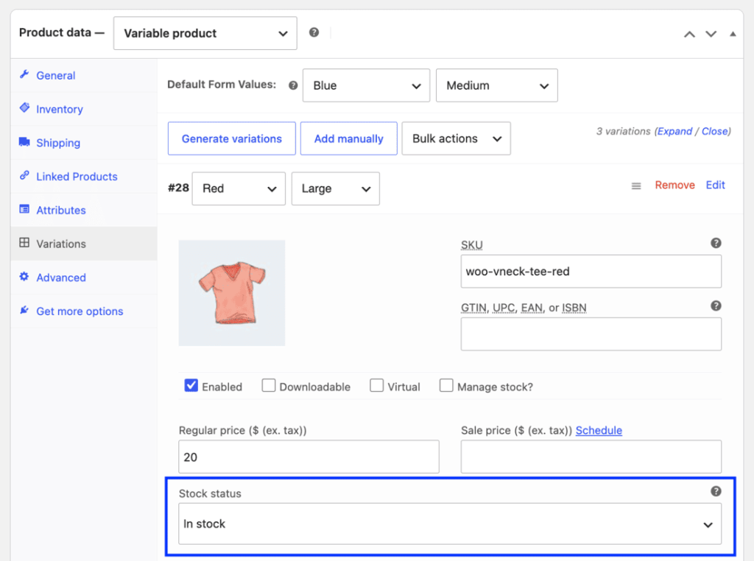
Task: Click the Add manually button
Action: coord(348,138)
